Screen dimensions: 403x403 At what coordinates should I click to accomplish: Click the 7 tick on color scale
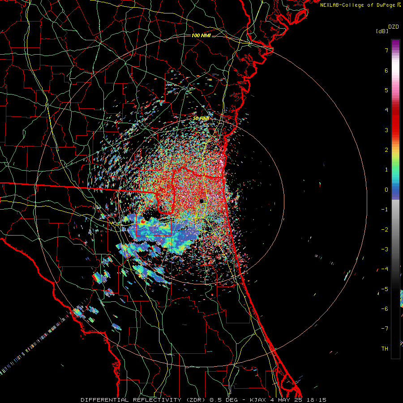coord(386,50)
